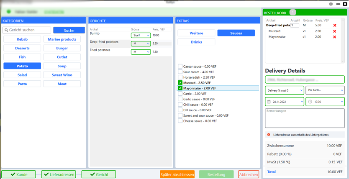Click the magnifier icon in dish search
The image size is (349, 179).
tap(6, 30)
